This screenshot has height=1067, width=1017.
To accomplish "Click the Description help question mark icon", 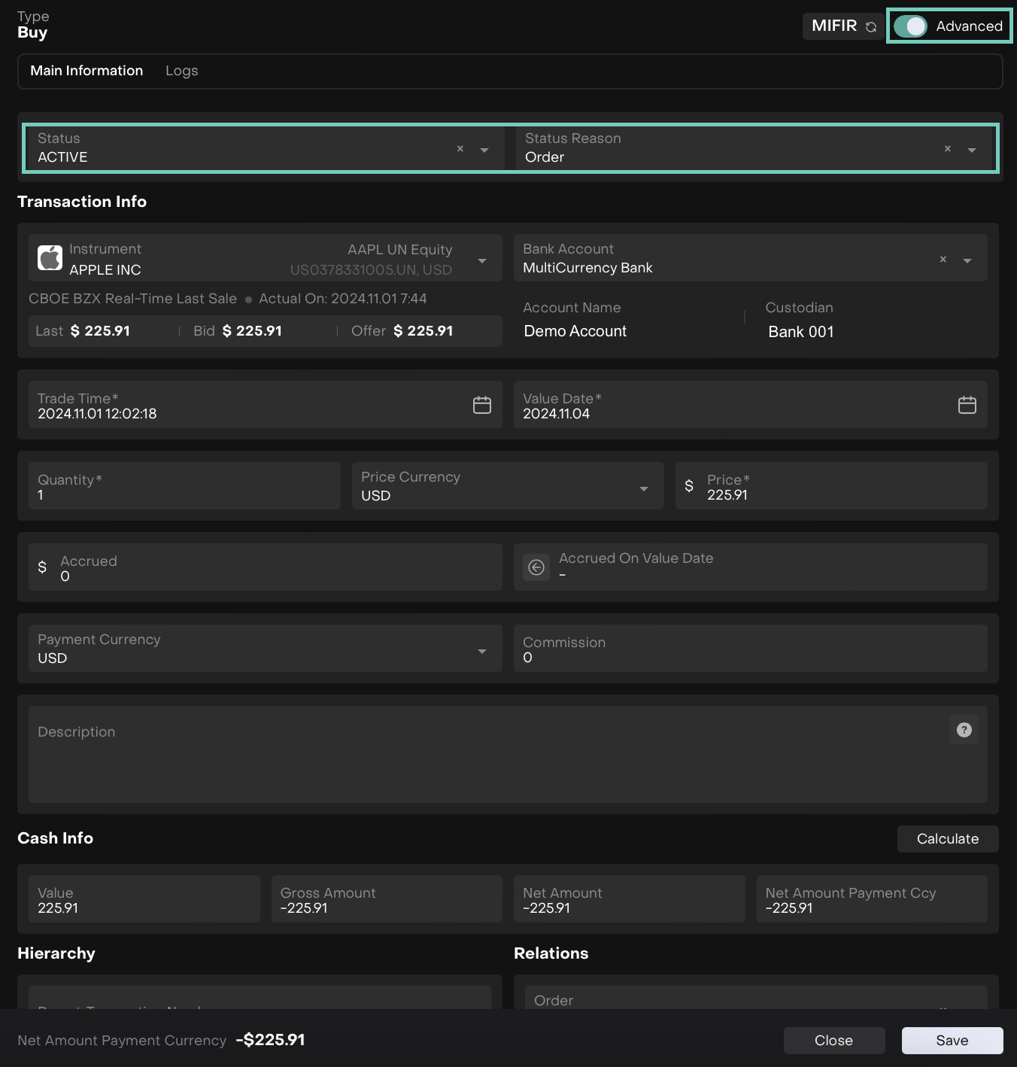I will coord(964,730).
